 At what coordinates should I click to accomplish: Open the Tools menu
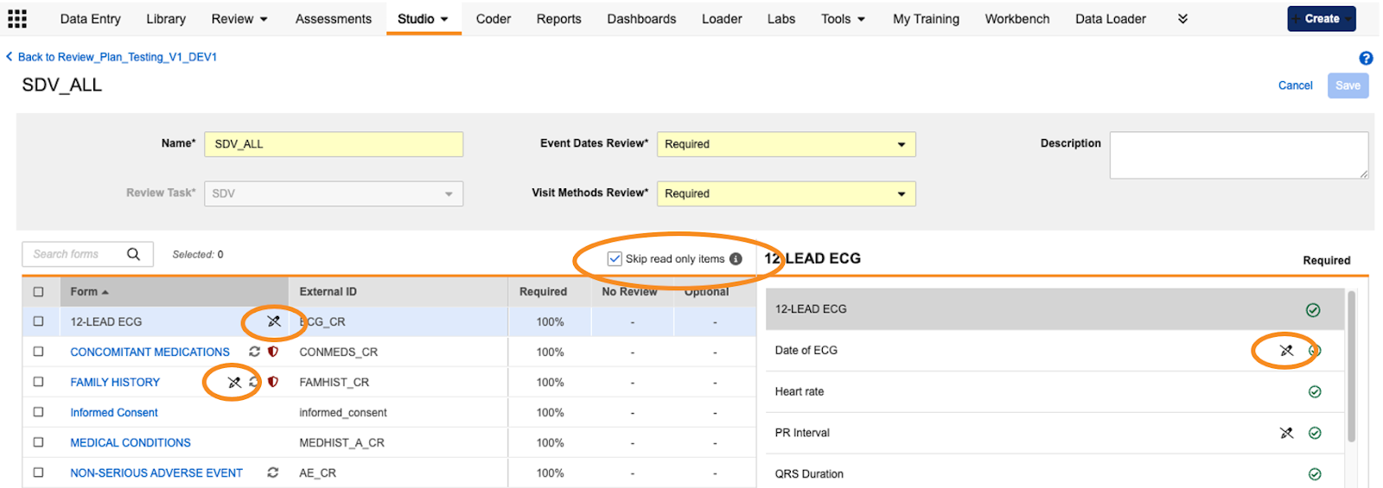843,19
